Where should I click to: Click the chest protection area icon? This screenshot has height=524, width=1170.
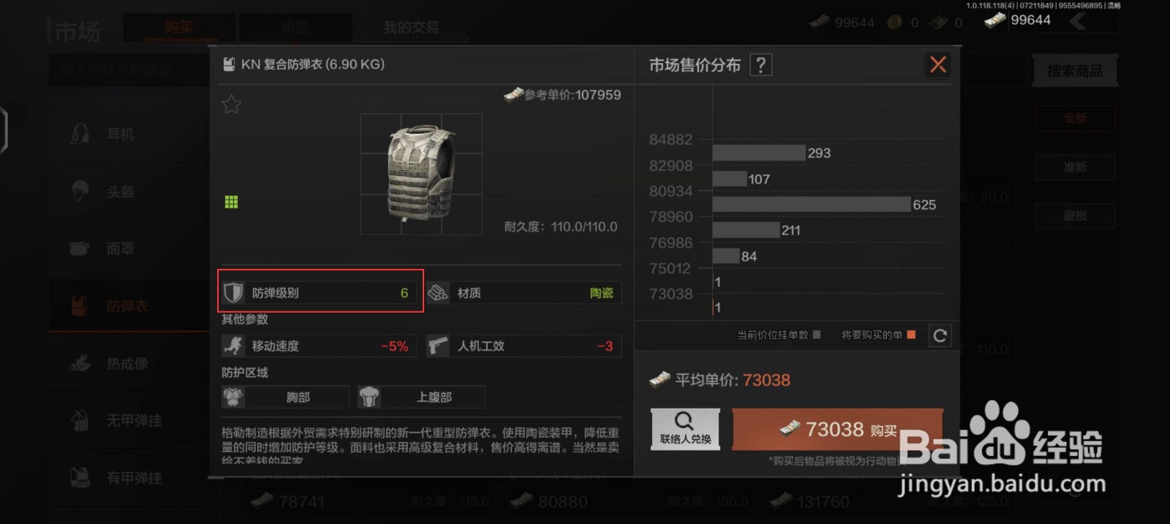click(x=233, y=397)
